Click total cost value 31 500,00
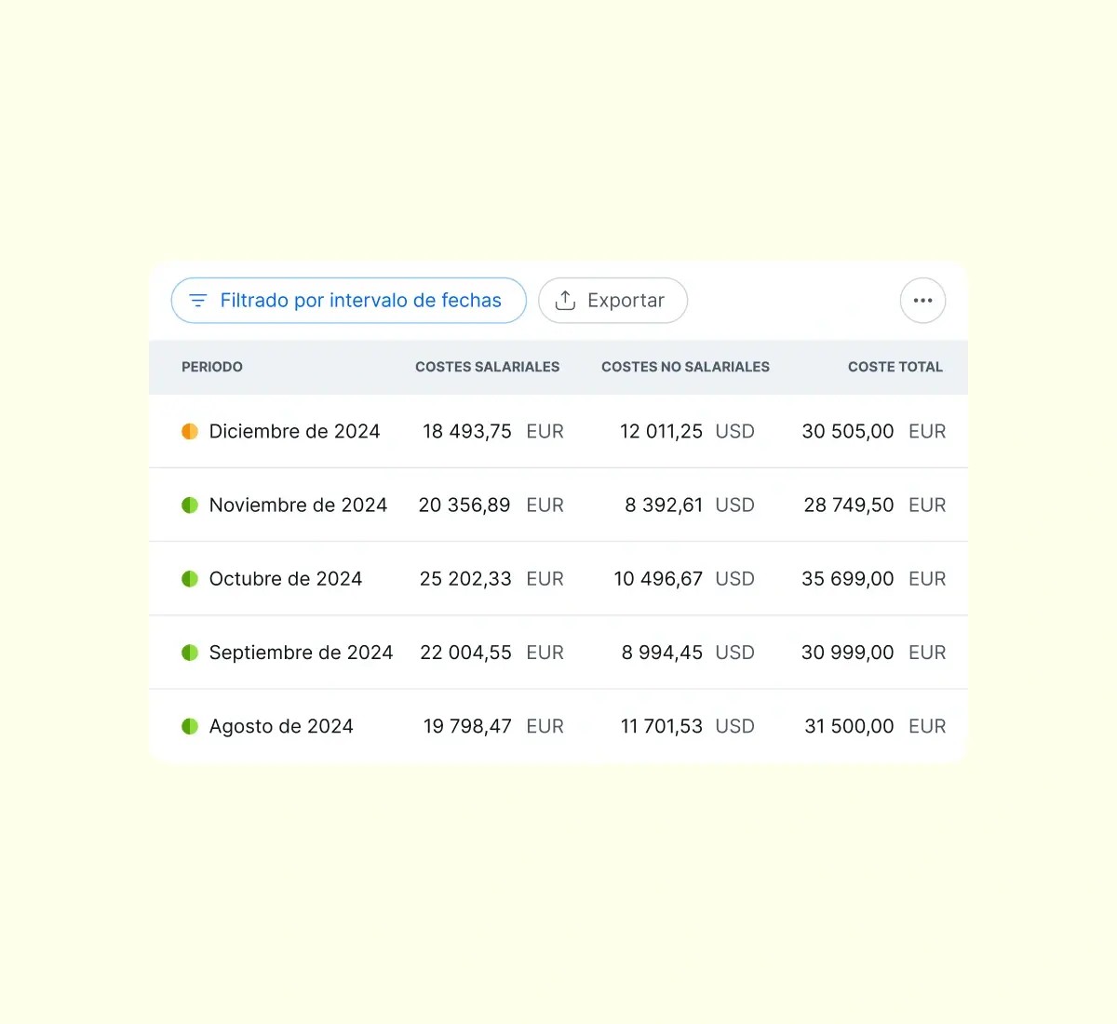The image size is (1117, 1024). (849, 726)
